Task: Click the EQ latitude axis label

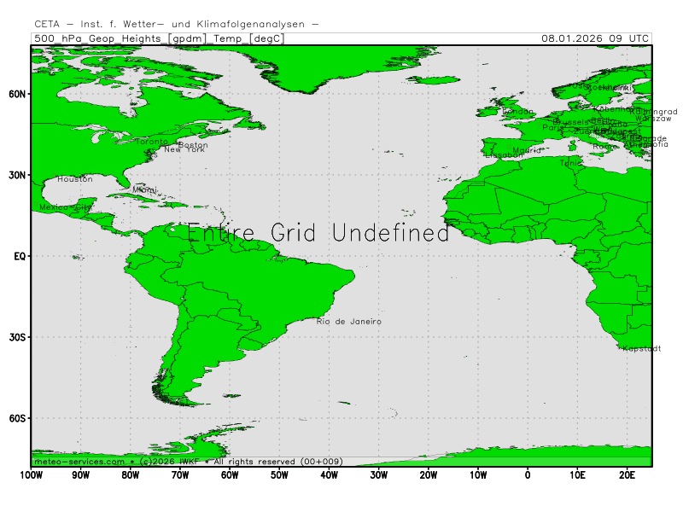Action: pyautogui.click(x=19, y=256)
